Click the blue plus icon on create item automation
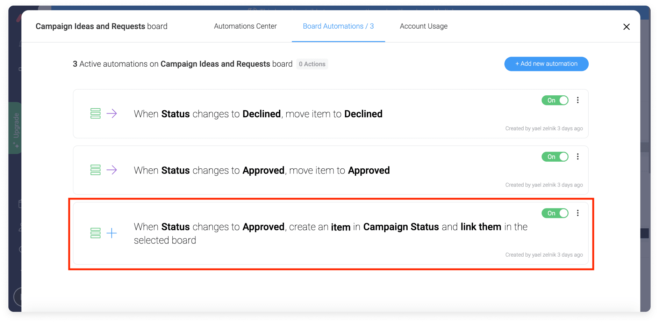Image resolution: width=659 pixels, height=323 pixels. pos(112,233)
